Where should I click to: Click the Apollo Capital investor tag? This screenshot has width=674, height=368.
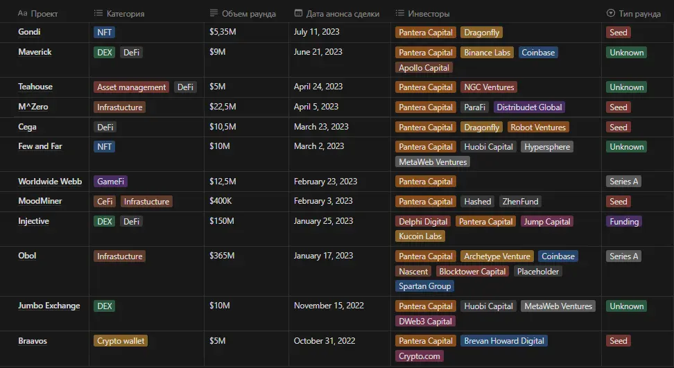(424, 68)
